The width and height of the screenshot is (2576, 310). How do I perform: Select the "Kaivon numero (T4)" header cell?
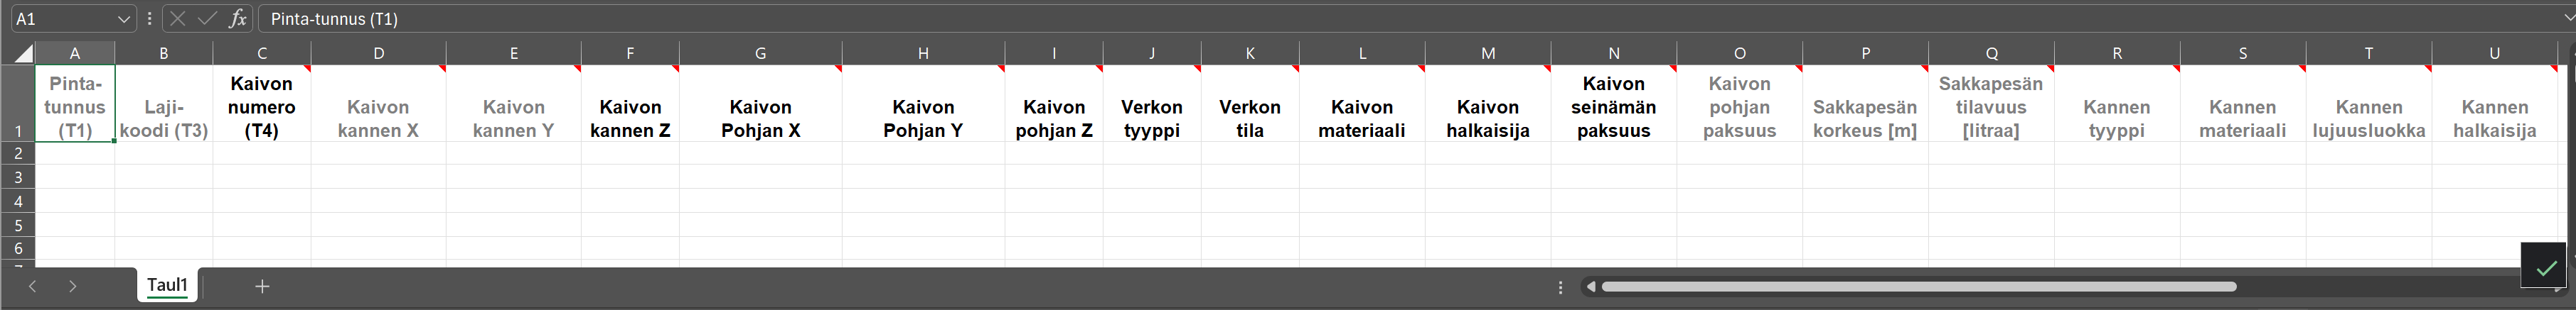point(261,106)
